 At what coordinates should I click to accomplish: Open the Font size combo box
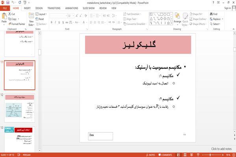pos(71,16)
